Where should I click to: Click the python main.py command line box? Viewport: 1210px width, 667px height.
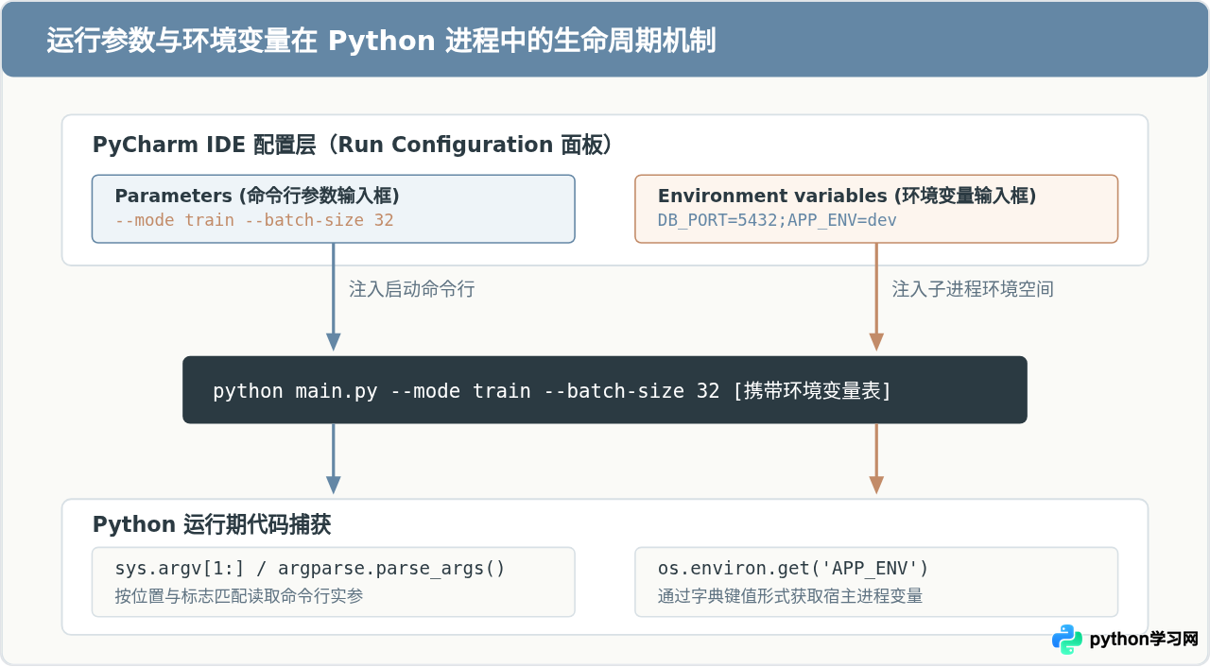point(605,390)
